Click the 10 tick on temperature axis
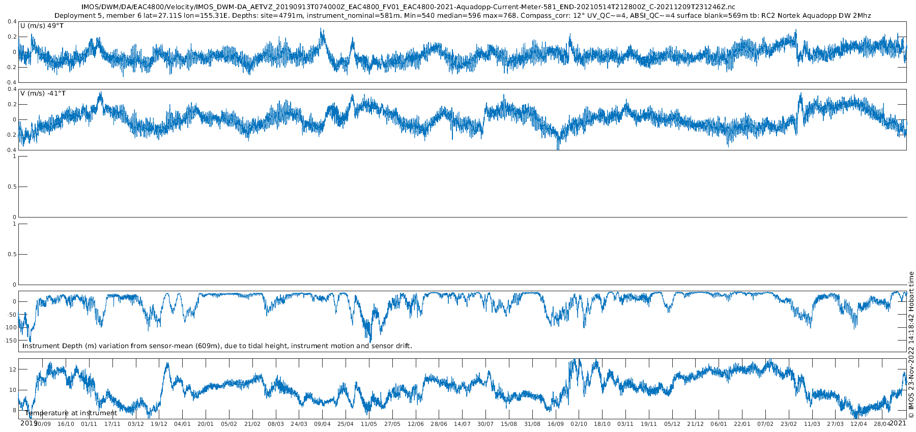 [13, 390]
